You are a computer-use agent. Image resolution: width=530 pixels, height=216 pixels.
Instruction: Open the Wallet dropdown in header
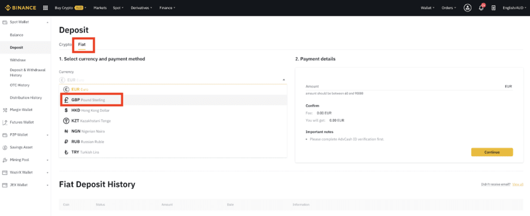428,8
